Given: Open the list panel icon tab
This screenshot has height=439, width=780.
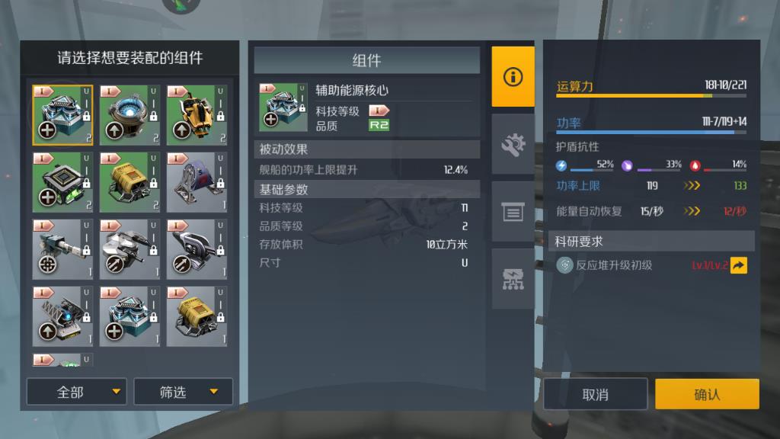Looking at the screenshot, I should pos(513,212).
